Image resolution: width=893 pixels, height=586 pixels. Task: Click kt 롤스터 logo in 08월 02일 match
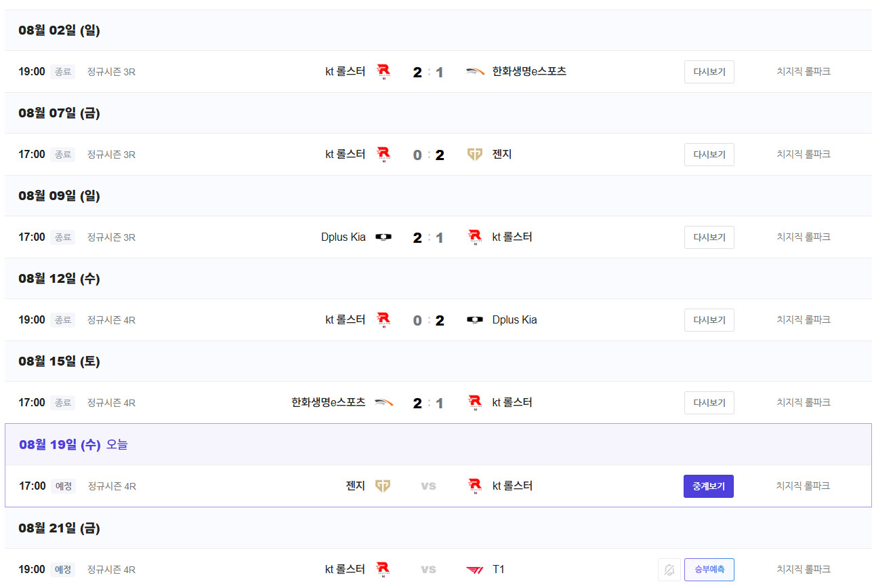point(383,71)
